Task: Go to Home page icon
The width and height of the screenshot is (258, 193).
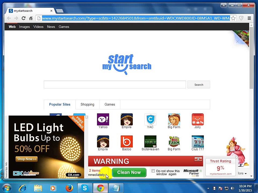Action: [31, 18]
